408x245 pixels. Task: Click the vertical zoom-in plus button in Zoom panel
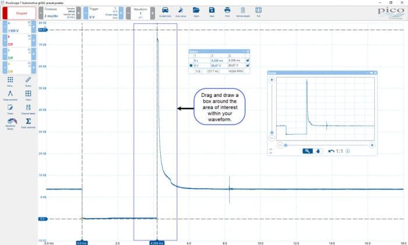[x=272, y=80]
